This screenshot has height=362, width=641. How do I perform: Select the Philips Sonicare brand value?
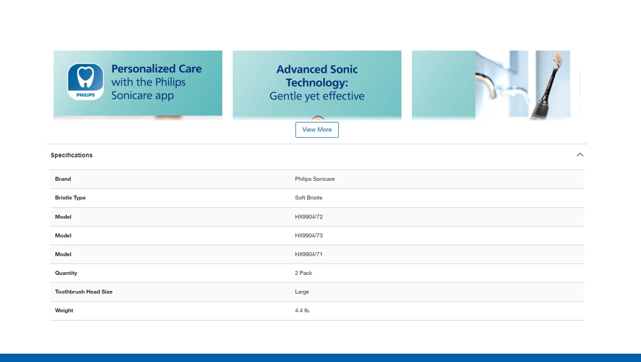point(315,179)
